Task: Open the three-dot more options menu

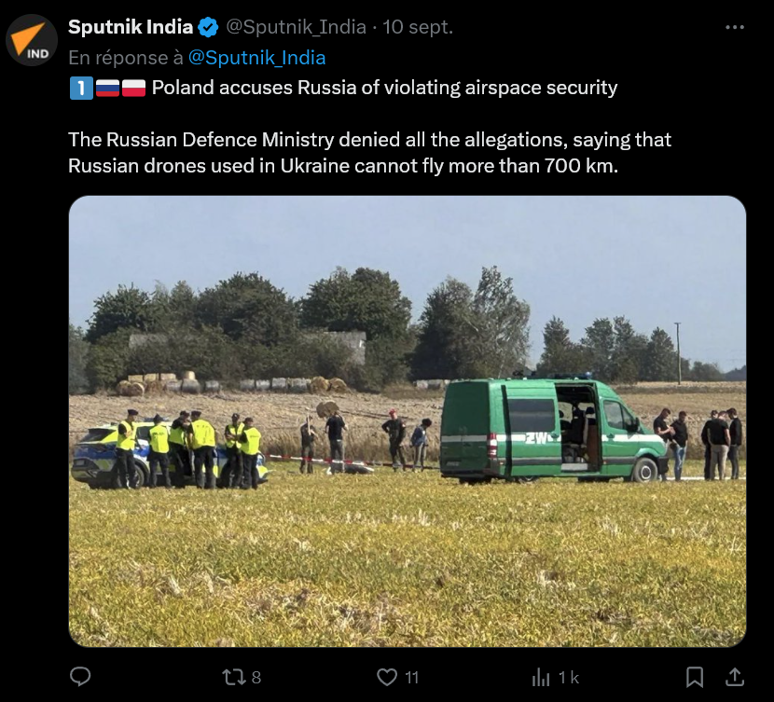Action: [735, 27]
